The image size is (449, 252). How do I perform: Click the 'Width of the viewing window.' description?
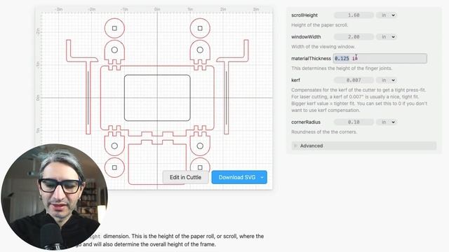click(323, 47)
